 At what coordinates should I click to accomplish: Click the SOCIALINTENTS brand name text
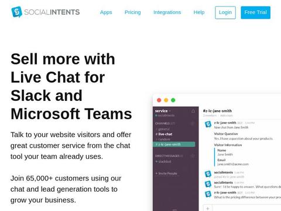[x=52, y=12]
